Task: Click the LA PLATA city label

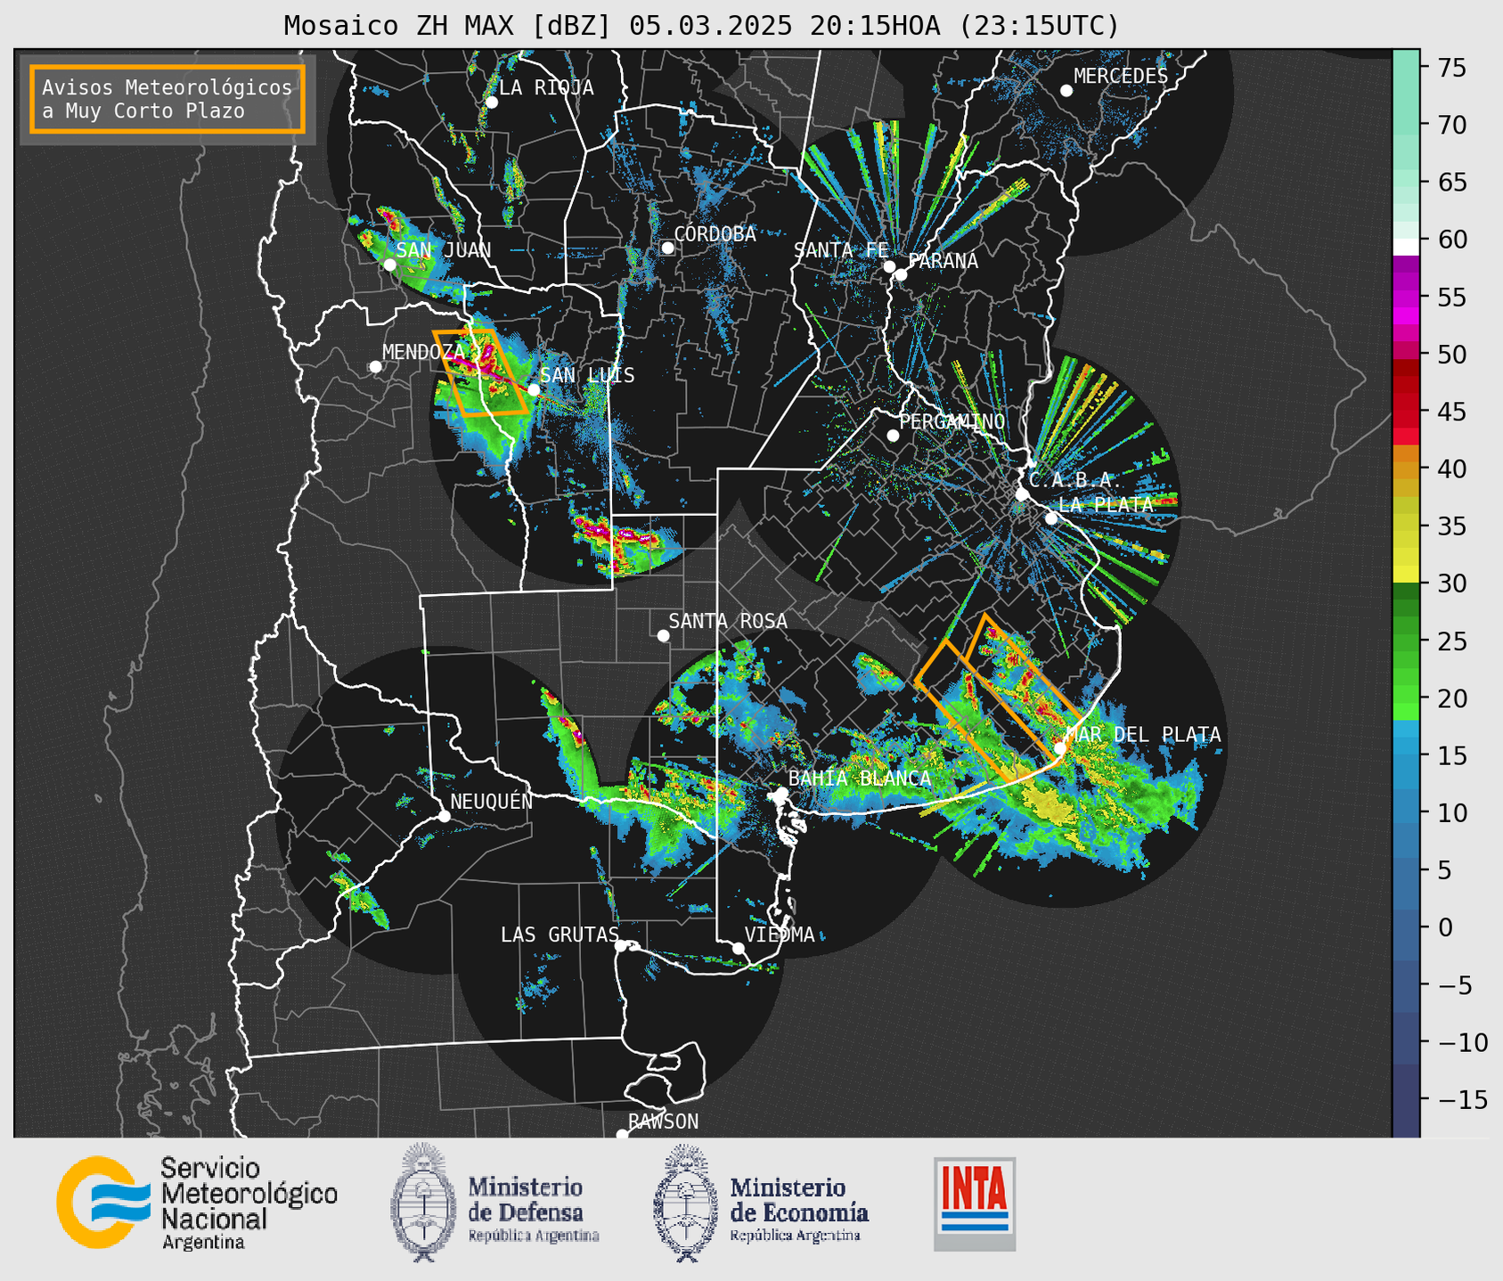Action: click(x=1106, y=504)
